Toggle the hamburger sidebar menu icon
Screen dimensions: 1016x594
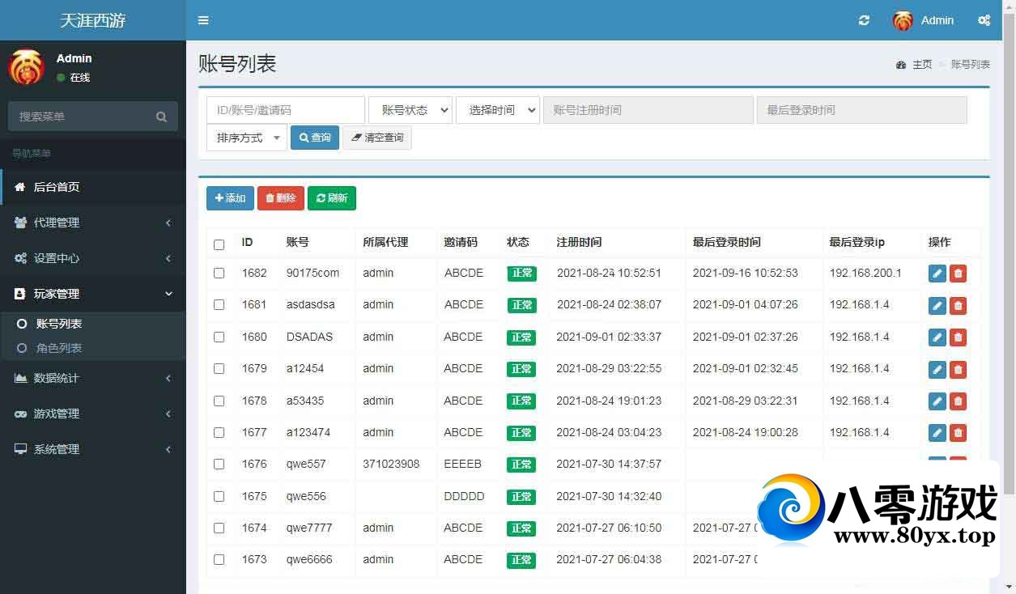click(x=203, y=20)
